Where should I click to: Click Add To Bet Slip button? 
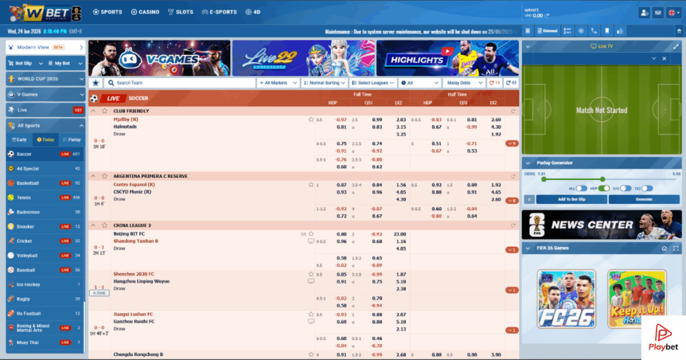pos(571,199)
